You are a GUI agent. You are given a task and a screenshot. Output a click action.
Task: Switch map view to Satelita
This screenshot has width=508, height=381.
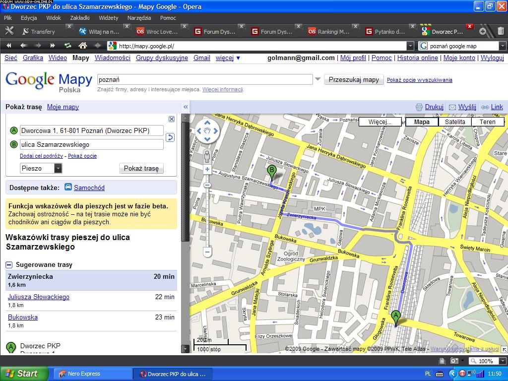(455, 122)
